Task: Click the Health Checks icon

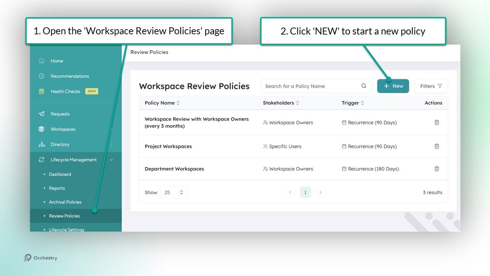Action: coord(42,92)
